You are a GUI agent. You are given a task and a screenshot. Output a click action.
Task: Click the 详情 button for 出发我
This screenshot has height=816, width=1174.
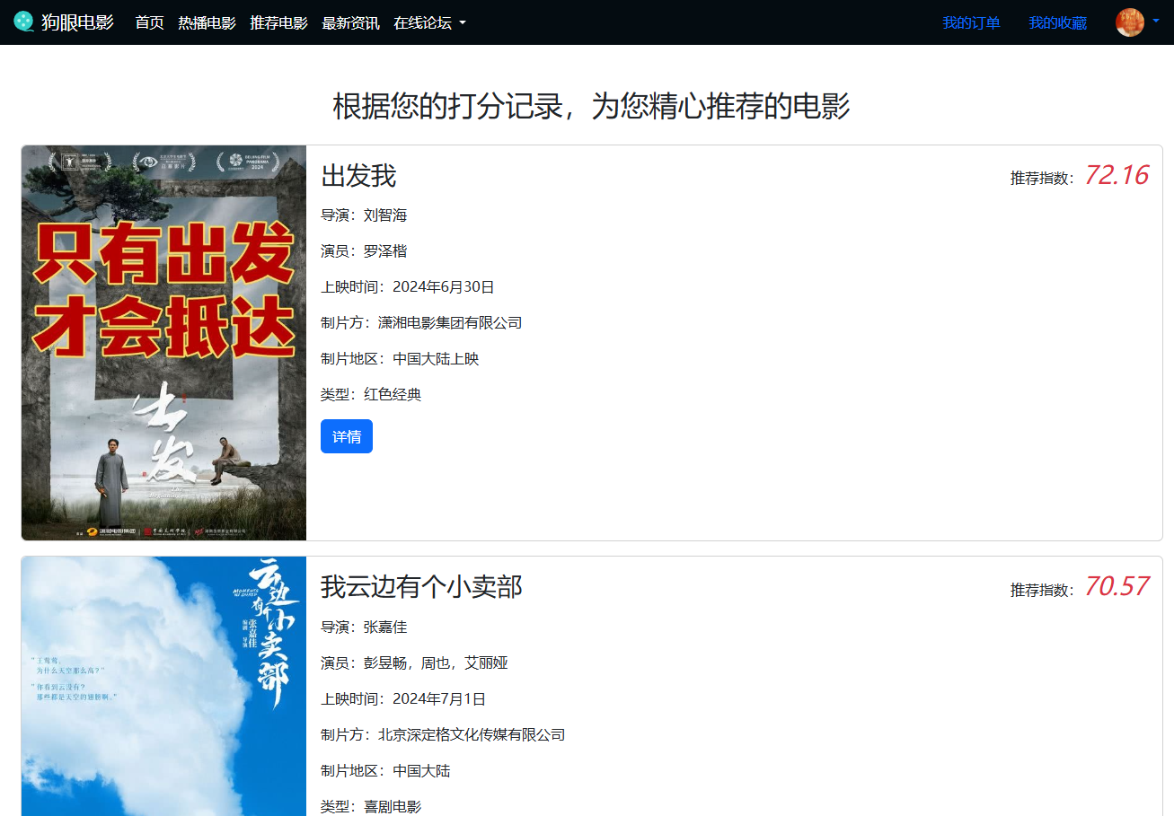tap(347, 436)
